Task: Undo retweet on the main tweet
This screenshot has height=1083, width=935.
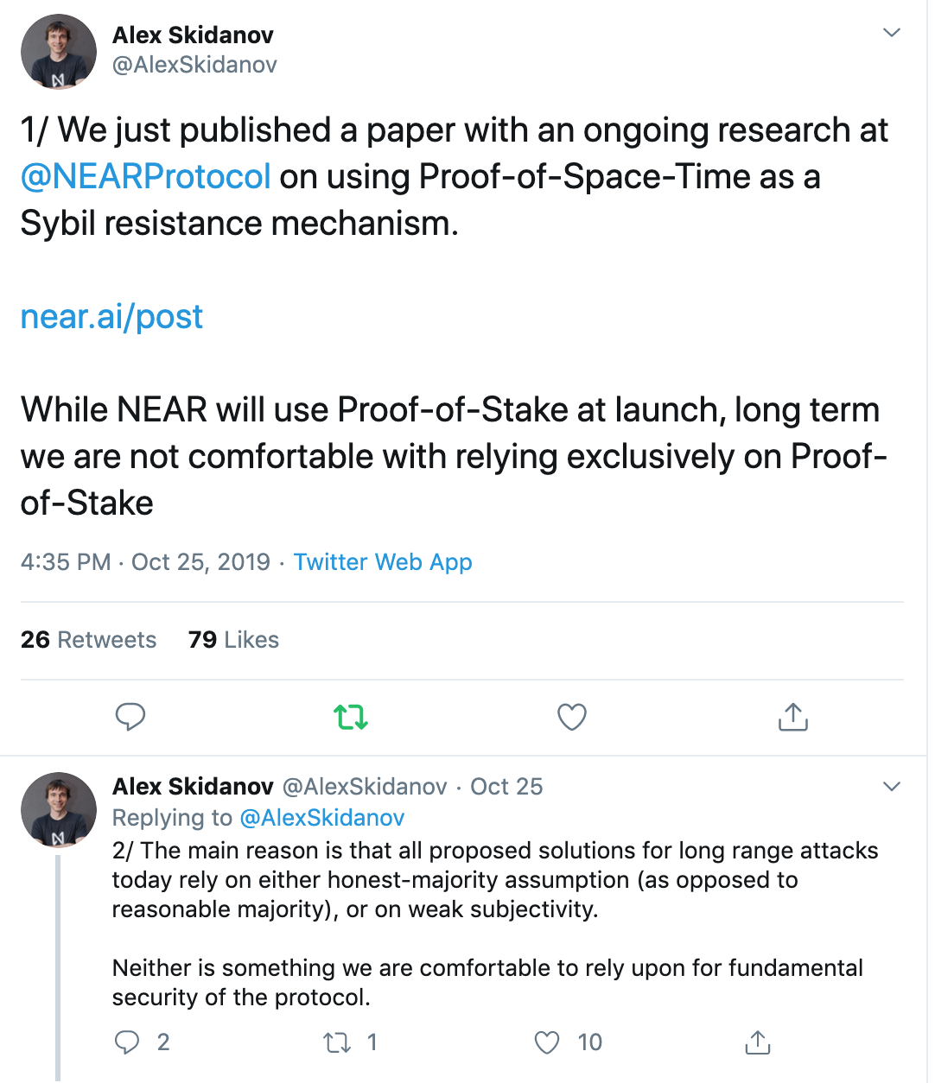Action: [351, 717]
